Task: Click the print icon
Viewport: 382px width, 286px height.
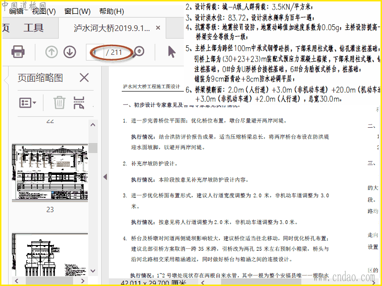Action: [18, 51]
